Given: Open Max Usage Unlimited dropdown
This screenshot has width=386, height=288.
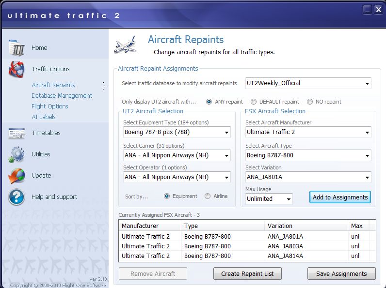Looking at the screenshot, I should pyautogui.click(x=269, y=199).
